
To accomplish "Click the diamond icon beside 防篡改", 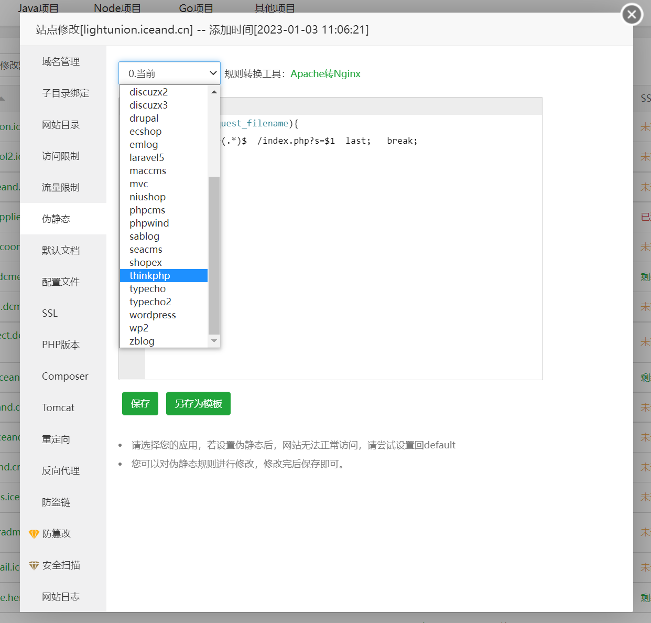I will (34, 534).
